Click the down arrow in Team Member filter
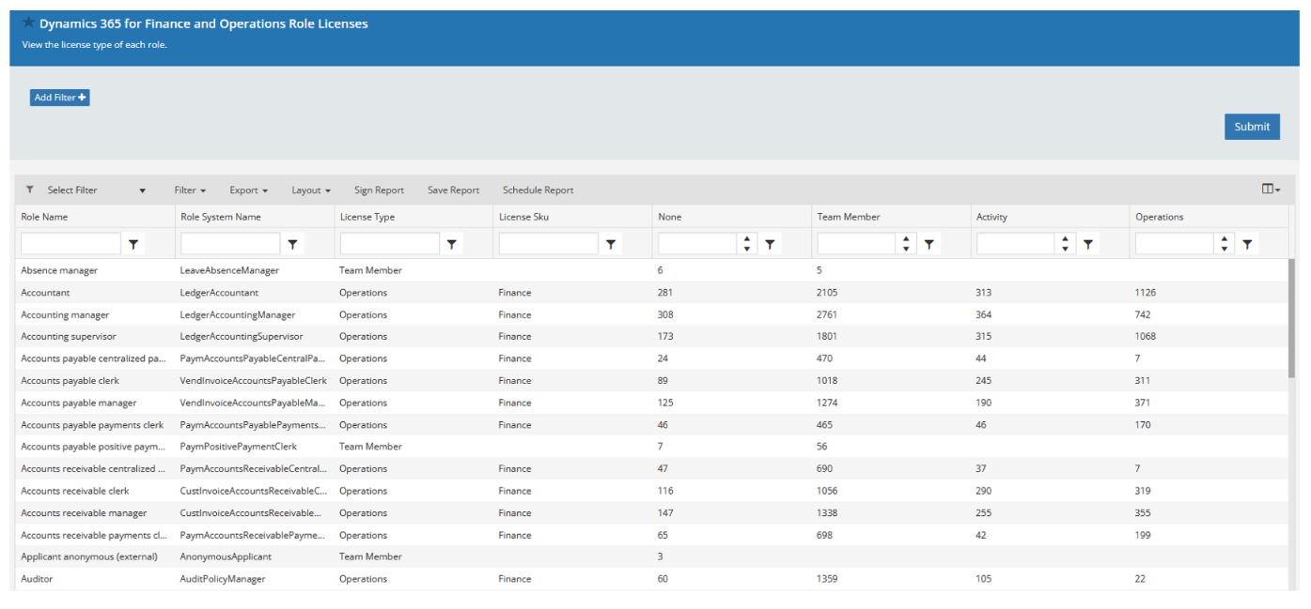The height and width of the screenshot is (609, 1311). [x=906, y=249]
